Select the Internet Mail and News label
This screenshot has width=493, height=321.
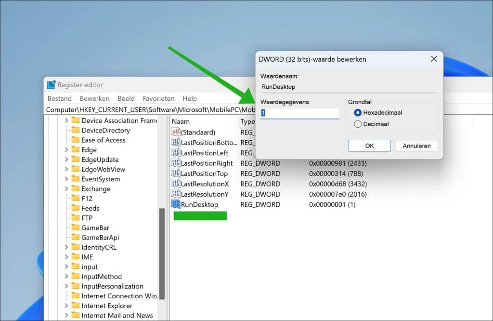(117, 315)
